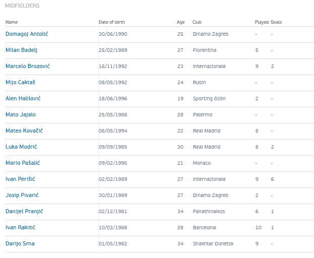Image resolution: width=314 pixels, height=258 pixels.
Task: Click Internazionale in Brozović row
Action: (209, 66)
